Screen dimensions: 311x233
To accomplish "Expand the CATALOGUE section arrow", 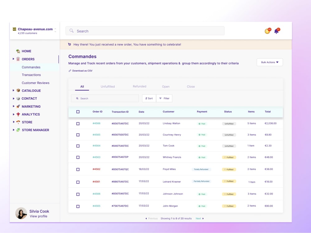I will (x=13, y=90).
